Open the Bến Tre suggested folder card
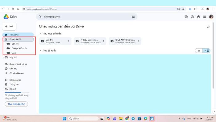This screenshot has width=216, height=122. coord(55,41)
